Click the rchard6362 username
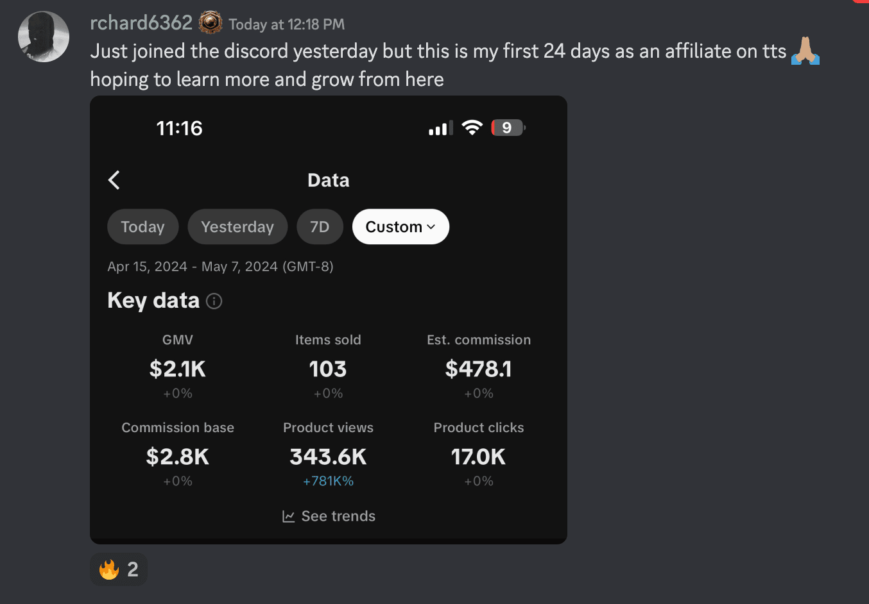This screenshot has height=604, width=869. tap(141, 23)
